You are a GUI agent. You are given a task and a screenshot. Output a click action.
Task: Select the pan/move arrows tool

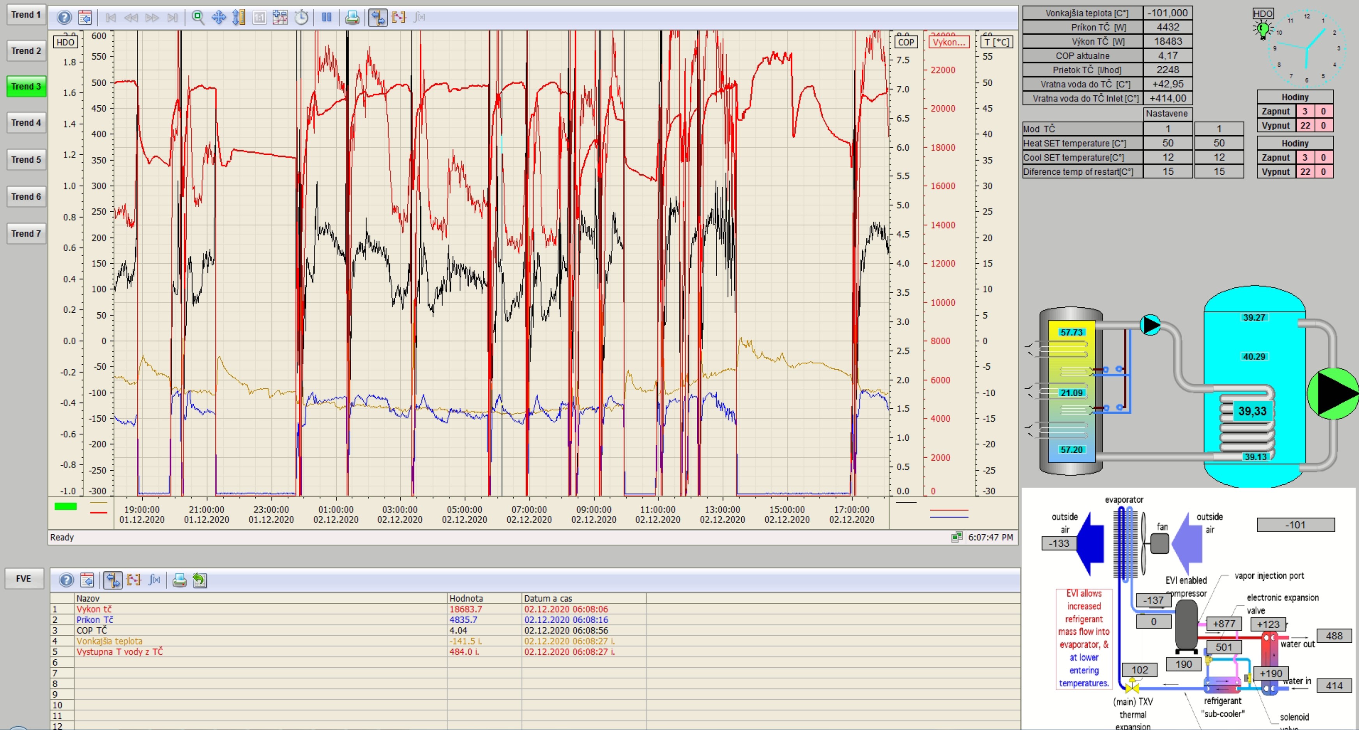click(x=218, y=18)
